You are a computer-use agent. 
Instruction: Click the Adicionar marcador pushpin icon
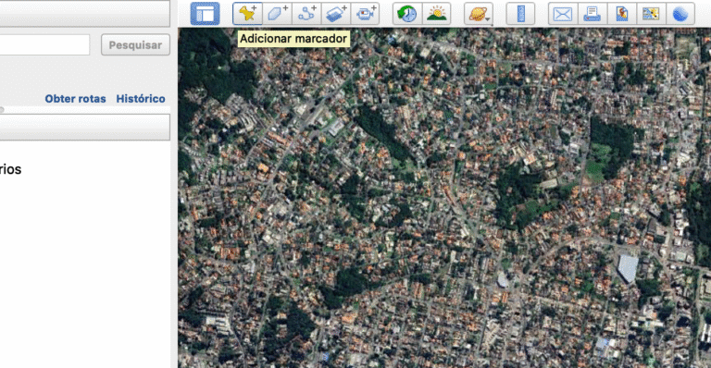tap(247, 14)
